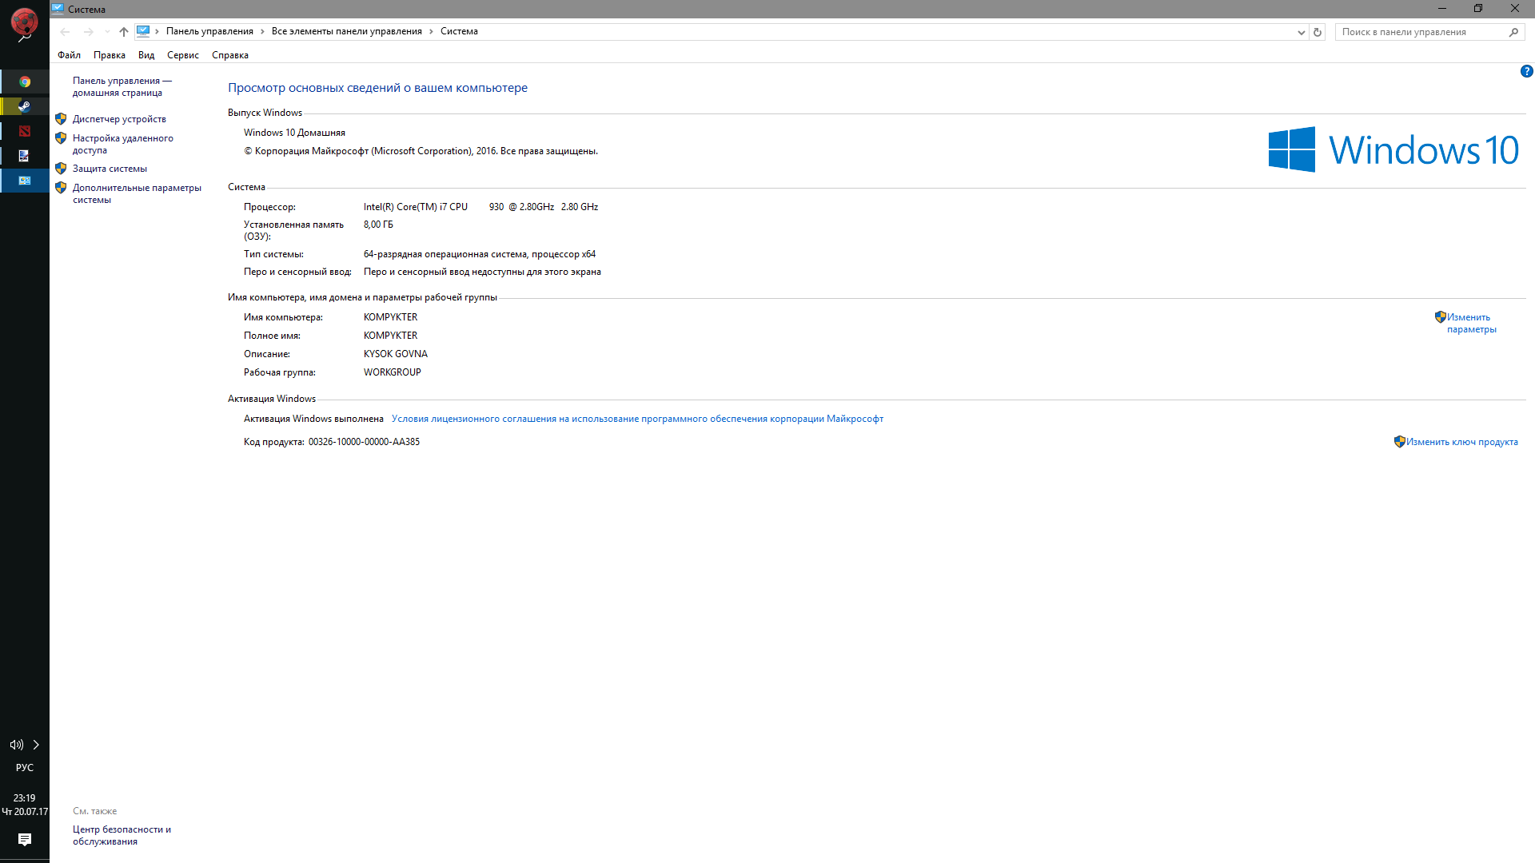Click Просмотр основных сведений heading
The image size is (1535, 863).
click(x=377, y=88)
